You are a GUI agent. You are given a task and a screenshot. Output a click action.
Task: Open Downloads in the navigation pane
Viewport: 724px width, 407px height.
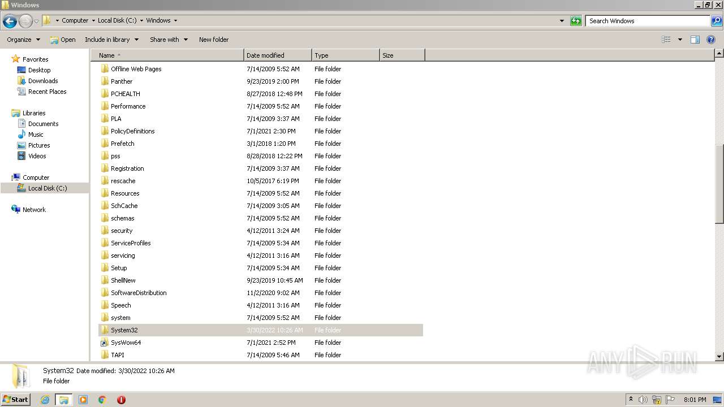click(x=43, y=81)
